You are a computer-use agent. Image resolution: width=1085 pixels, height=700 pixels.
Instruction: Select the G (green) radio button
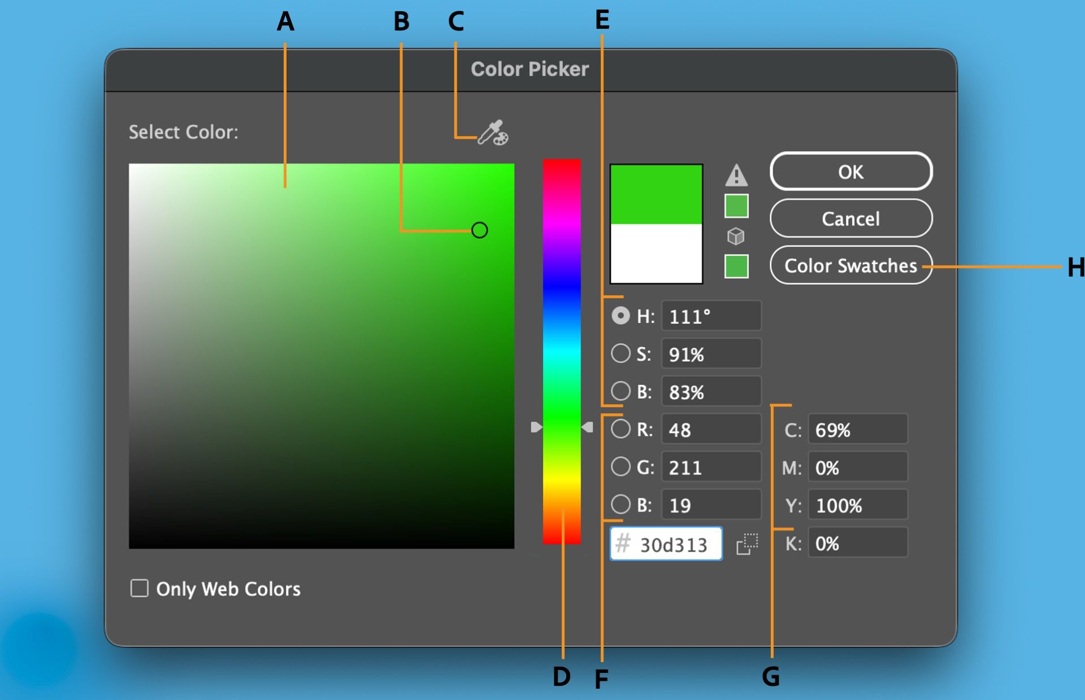coord(620,467)
